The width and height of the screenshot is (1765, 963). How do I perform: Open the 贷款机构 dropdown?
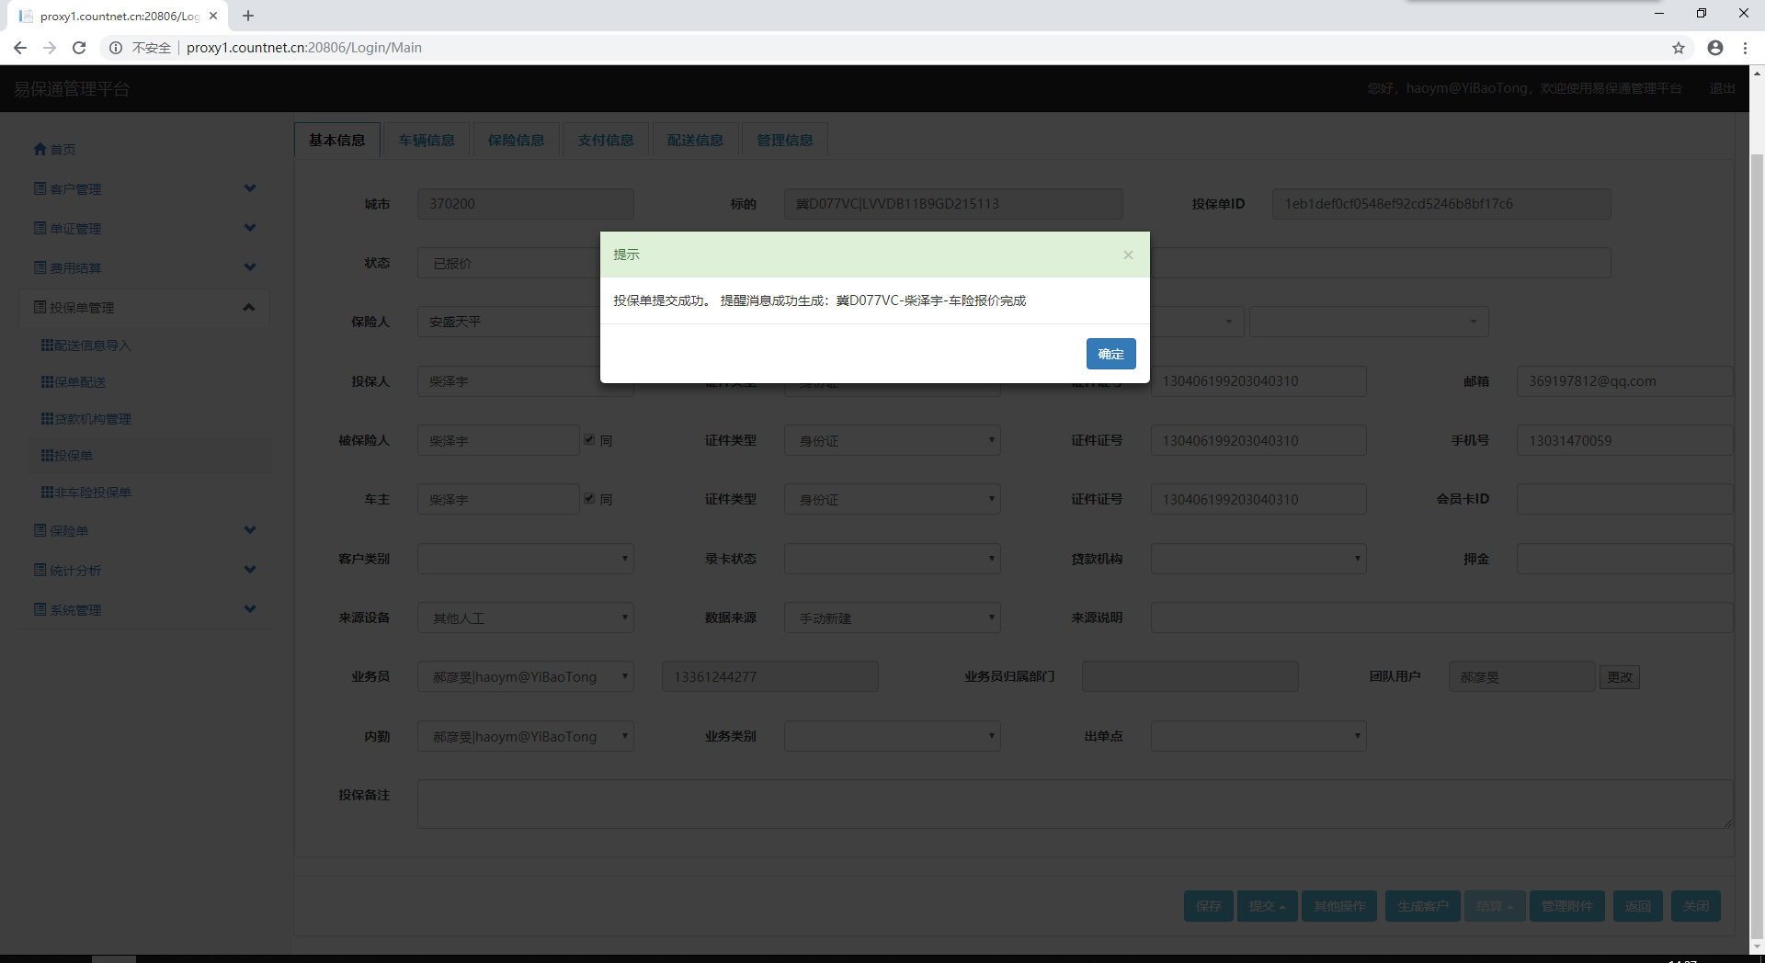click(1258, 559)
